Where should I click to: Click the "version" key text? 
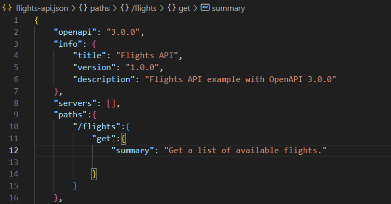[95, 67]
